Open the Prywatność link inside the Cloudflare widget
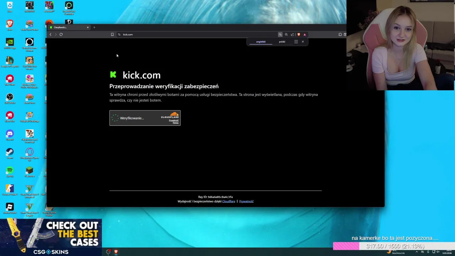455x256 pixels. [174, 120]
